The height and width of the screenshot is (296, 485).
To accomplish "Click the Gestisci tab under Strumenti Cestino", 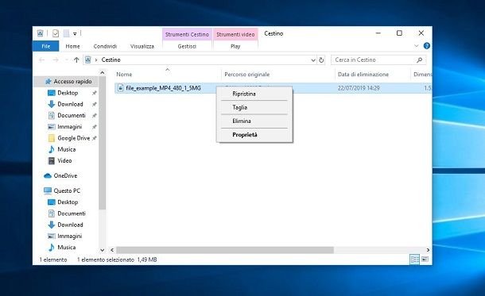I will coord(187,46).
